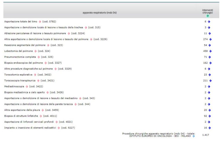Click the arrow after ISTITUTO EUROPEO DI ONCOLOGIA
222x141 pixels.
pyautogui.click(x=193, y=136)
